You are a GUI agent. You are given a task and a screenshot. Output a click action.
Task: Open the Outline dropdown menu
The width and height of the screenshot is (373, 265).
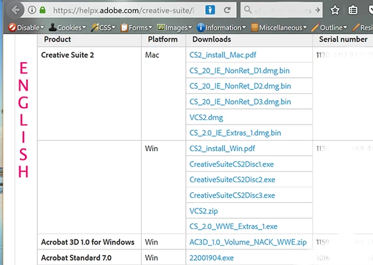click(x=329, y=27)
